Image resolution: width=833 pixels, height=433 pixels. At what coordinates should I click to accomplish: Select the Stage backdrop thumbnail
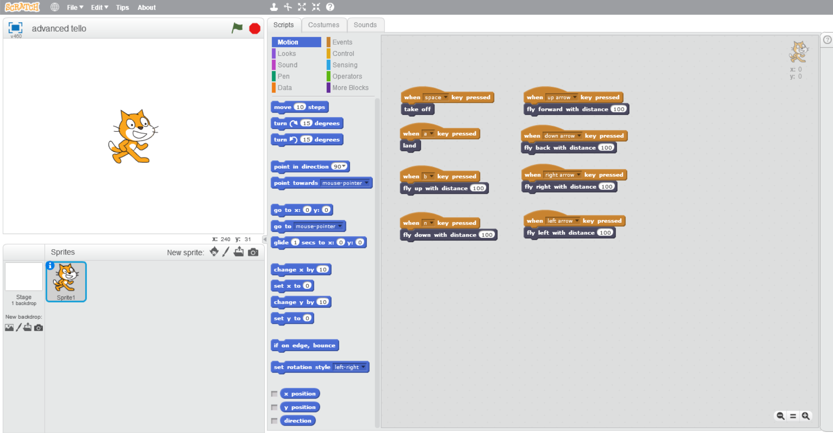(x=23, y=277)
